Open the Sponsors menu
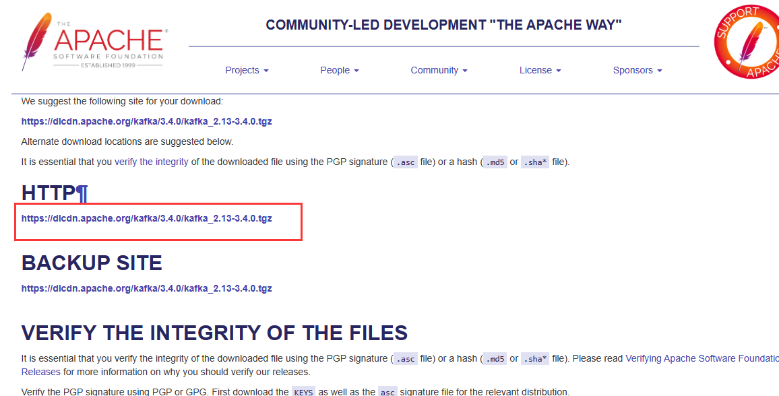This screenshot has width=779, height=396. pos(637,70)
